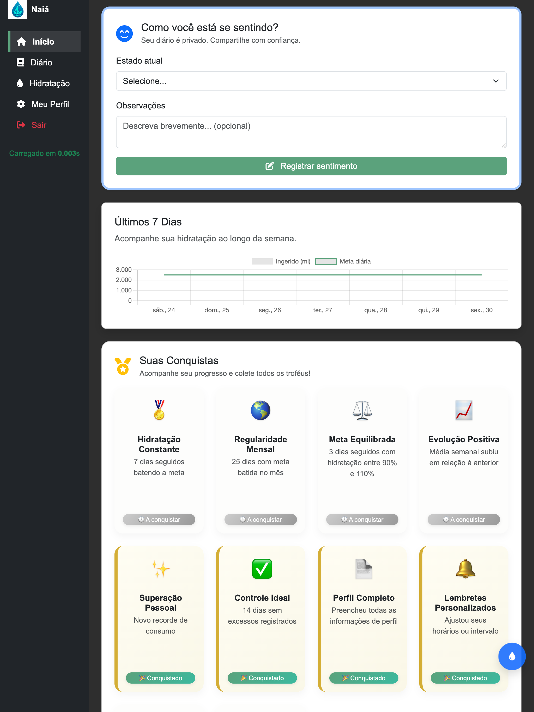Viewport: 534px width, 712px height.
Task: Click Conquistado badge under Perfil Completo
Action: point(364,678)
